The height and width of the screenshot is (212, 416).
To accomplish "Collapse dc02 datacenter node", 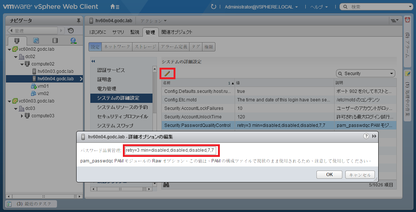I will [x=16, y=57].
